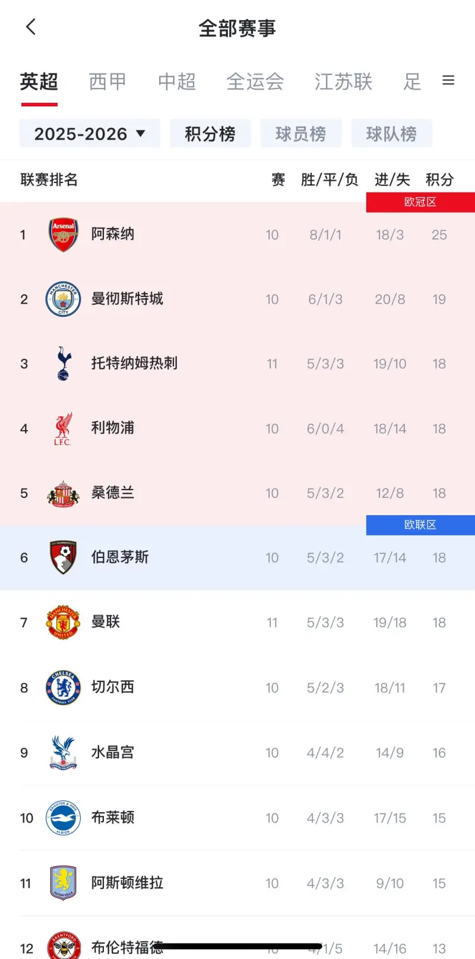Tap the Crystal Palace eagle crest
The height and width of the screenshot is (959, 475).
(x=63, y=752)
